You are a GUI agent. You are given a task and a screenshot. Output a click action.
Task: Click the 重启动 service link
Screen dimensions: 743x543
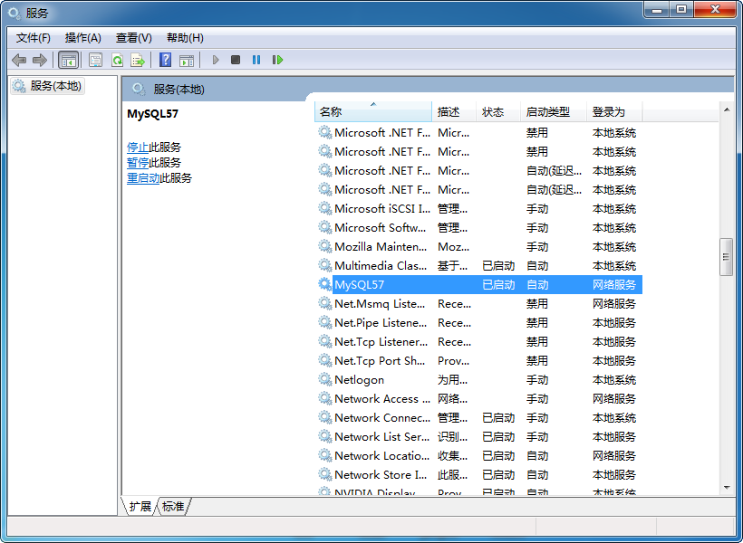pyautogui.click(x=143, y=178)
